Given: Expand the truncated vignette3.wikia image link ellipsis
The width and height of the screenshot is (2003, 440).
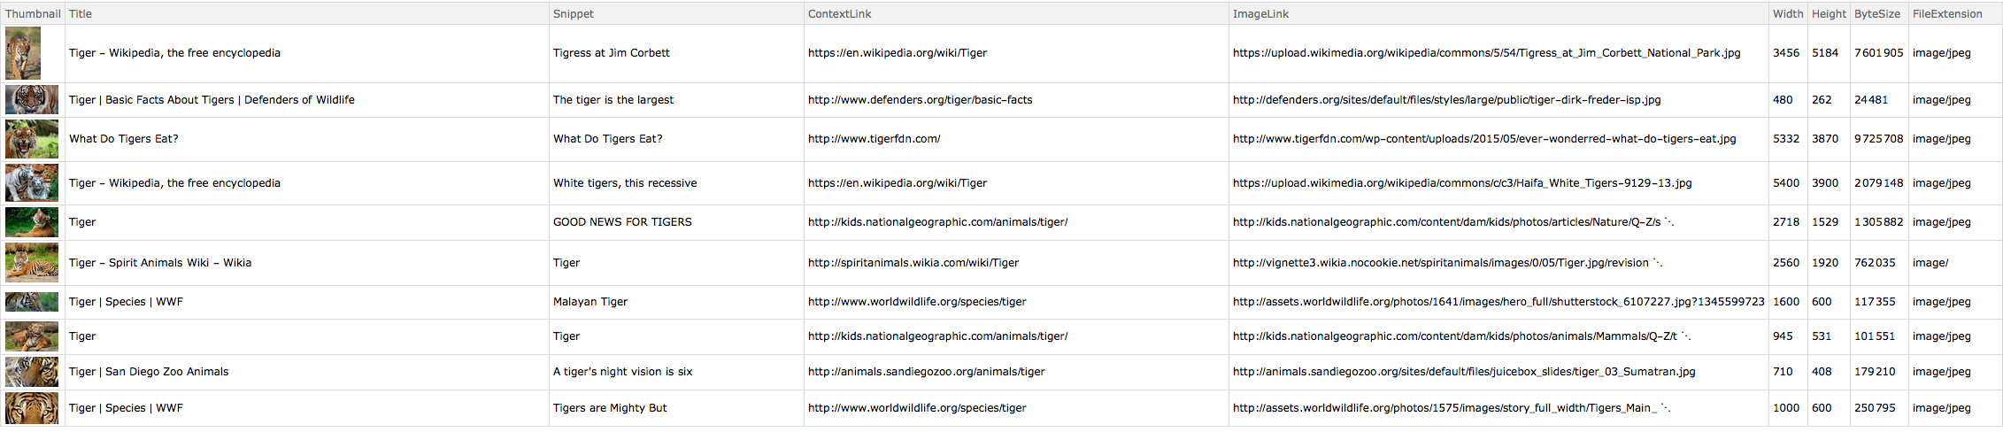Looking at the screenshot, I should pyautogui.click(x=1658, y=263).
